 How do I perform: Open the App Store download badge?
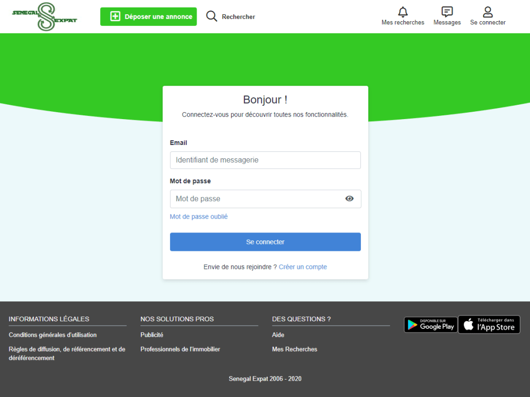click(x=489, y=325)
